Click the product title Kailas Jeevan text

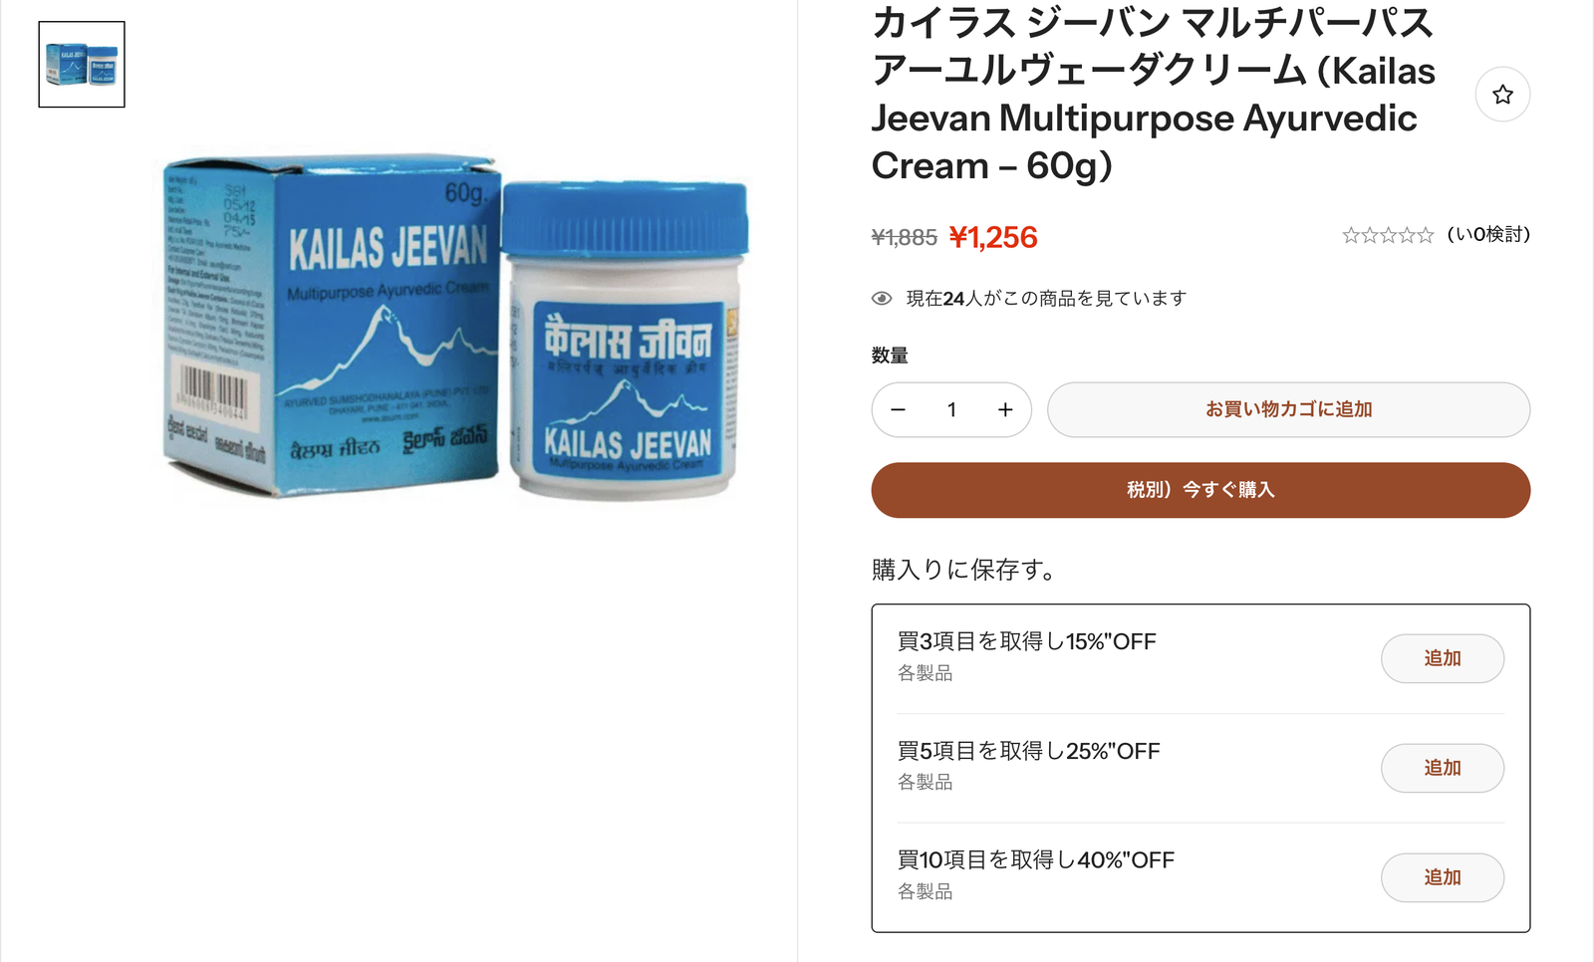click(1154, 94)
